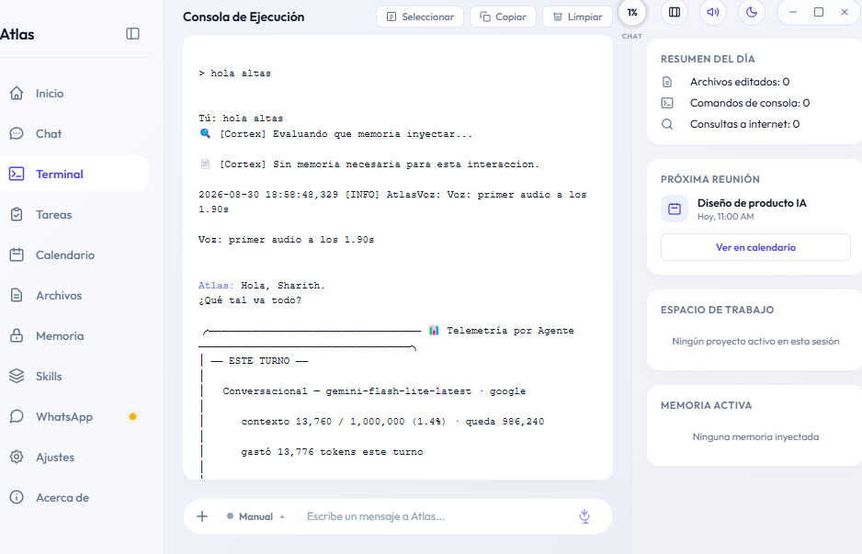Click Ningún proyecto activo en esta sesión

755,341
